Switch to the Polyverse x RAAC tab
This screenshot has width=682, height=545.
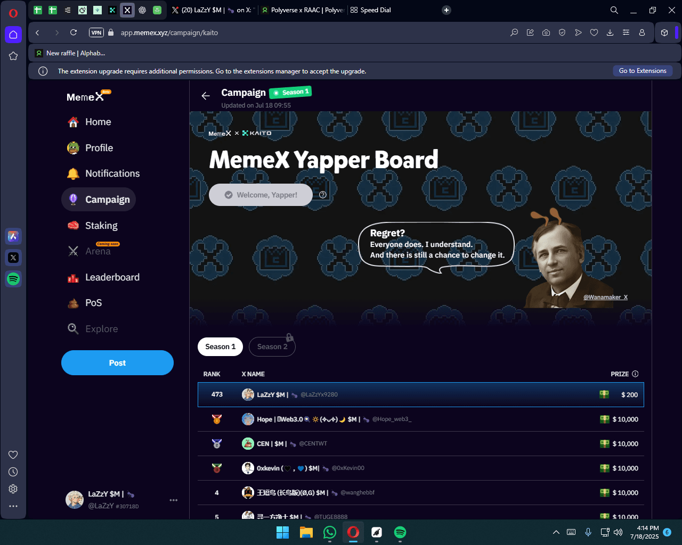click(302, 10)
